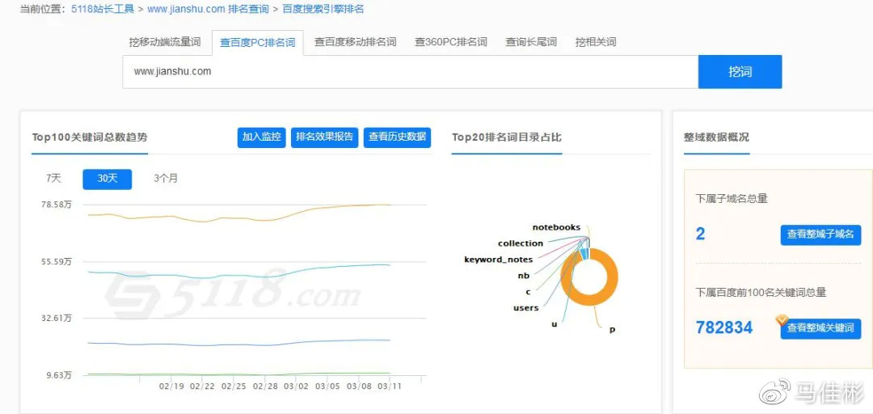
Task: Click the Top100关键词总数趋势 heading
Action: pos(90,137)
